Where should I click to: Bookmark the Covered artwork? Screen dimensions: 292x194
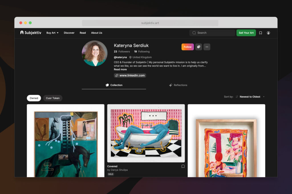(x=183, y=166)
